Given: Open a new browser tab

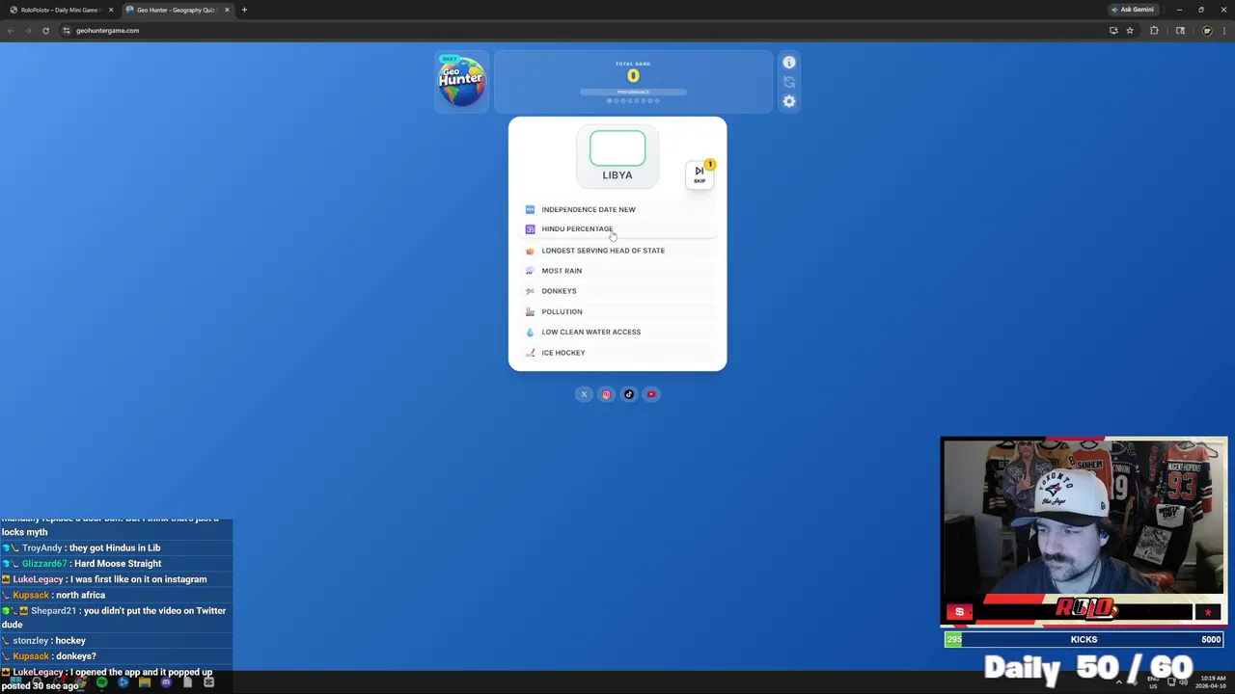Looking at the screenshot, I should click(244, 10).
